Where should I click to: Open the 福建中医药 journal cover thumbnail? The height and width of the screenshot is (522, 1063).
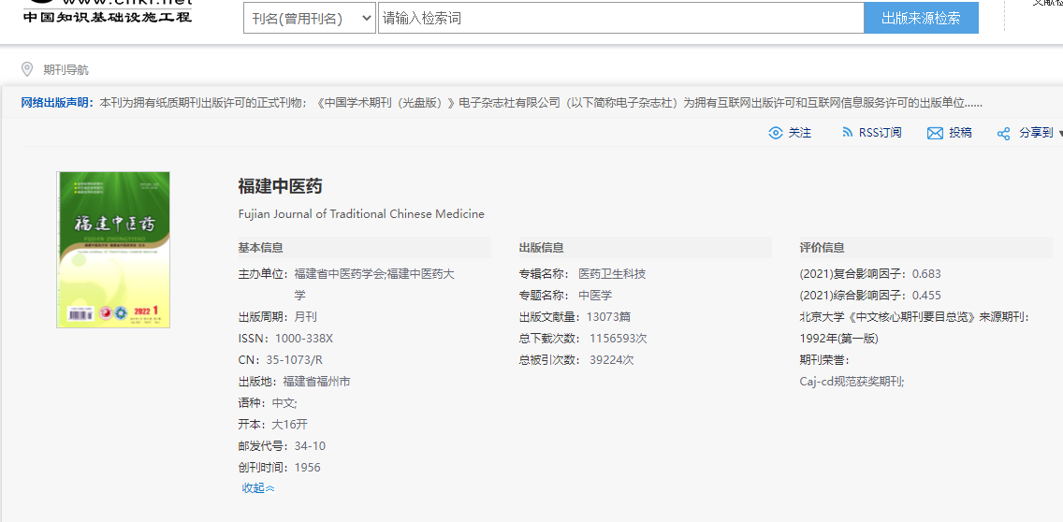pyautogui.click(x=113, y=250)
